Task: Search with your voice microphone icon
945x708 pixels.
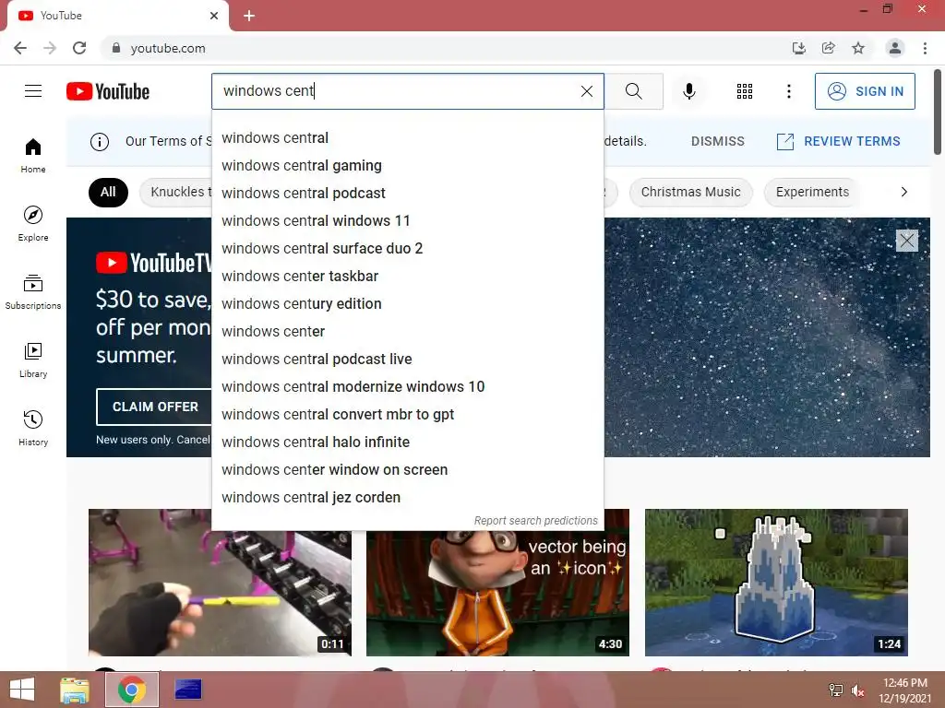Action: [688, 91]
